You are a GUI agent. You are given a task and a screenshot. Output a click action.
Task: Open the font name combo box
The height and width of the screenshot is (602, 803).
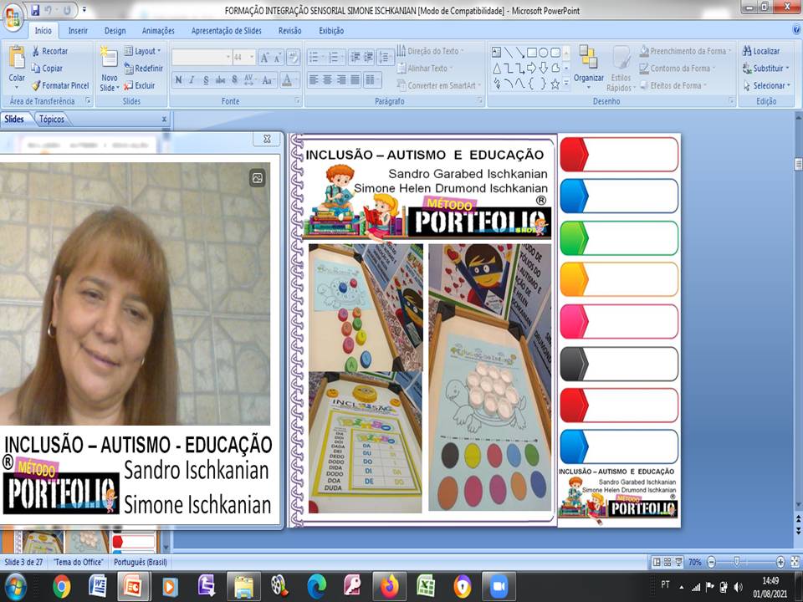[x=202, y=58]
